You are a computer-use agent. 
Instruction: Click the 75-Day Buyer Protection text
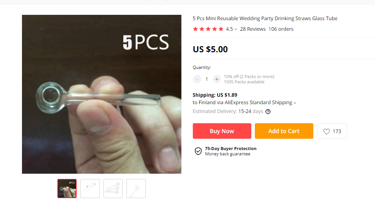[x=230, y=149]
